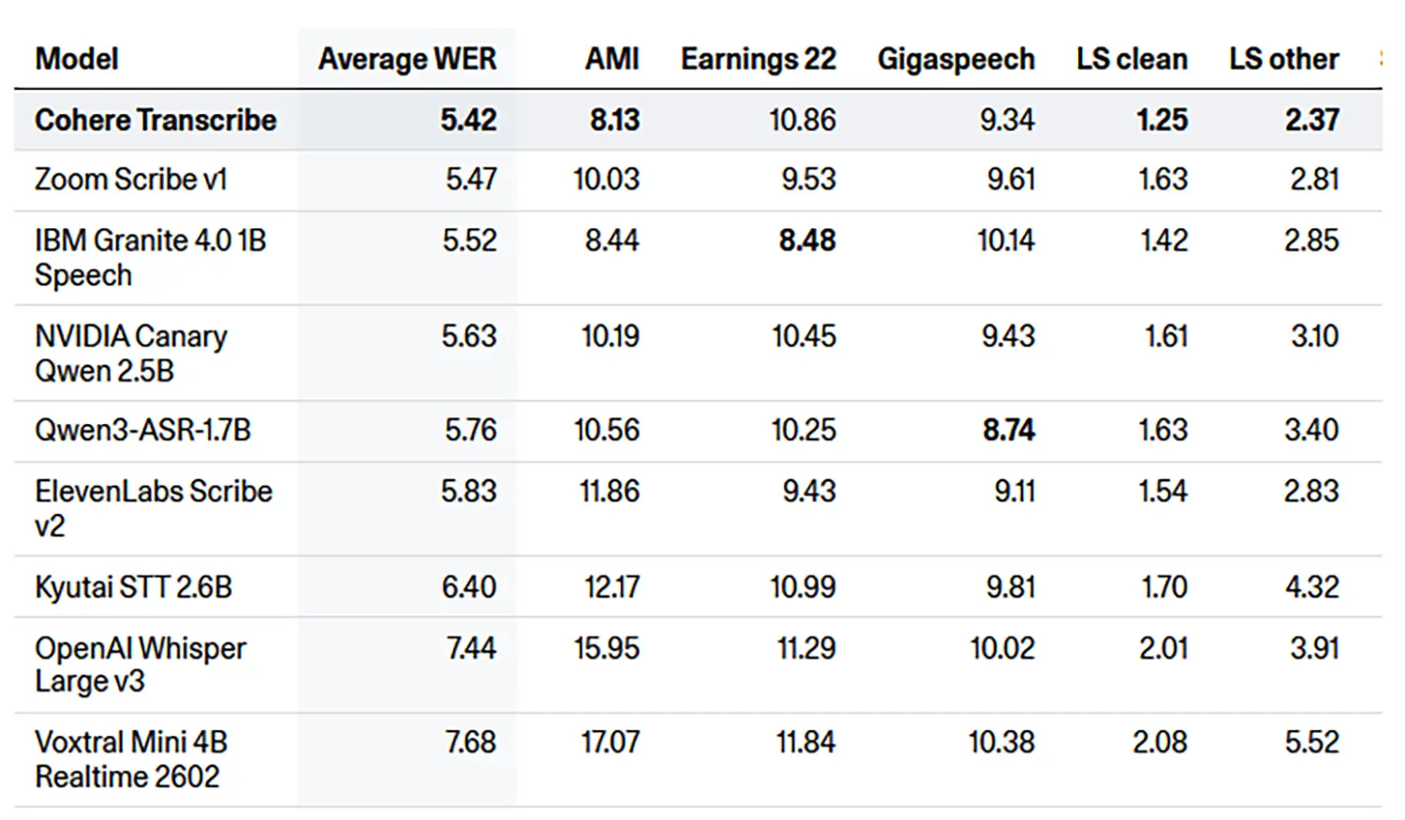
Task: Select the OpenAI Whisper Large v3 name
Action: [140, 665]
